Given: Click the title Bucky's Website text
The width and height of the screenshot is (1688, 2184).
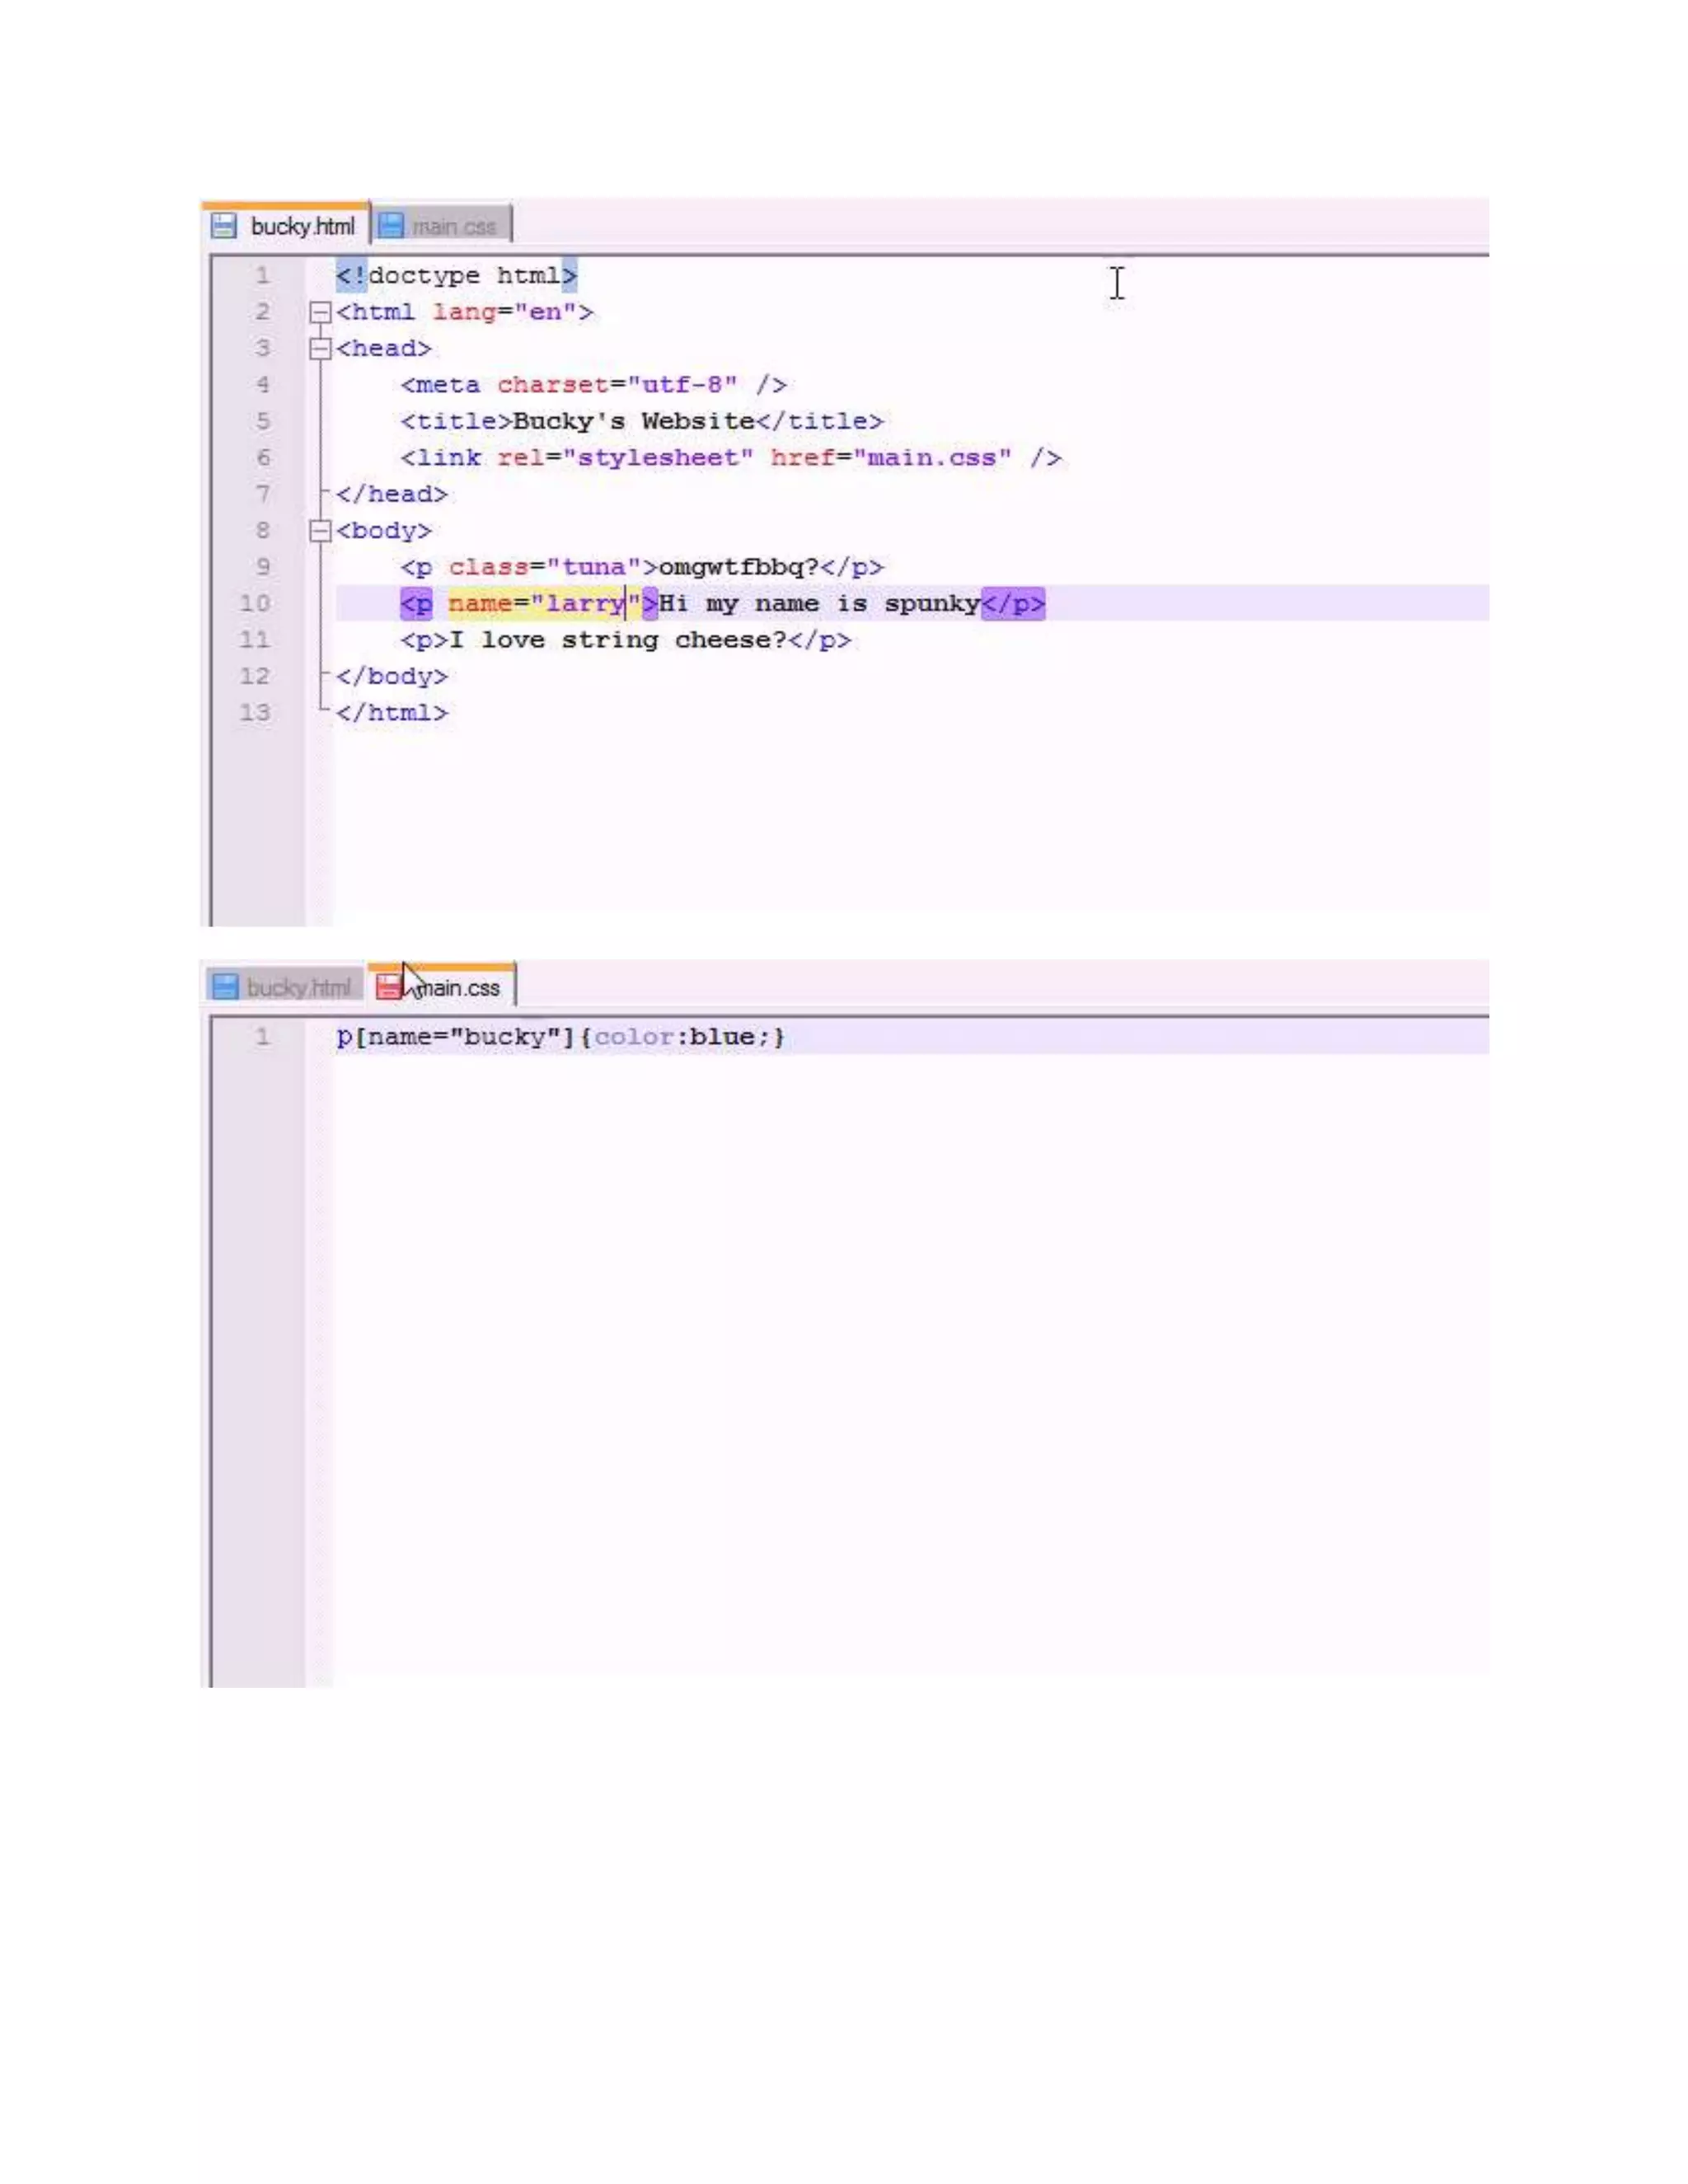Looking at the screenshot, I should 634,421.
